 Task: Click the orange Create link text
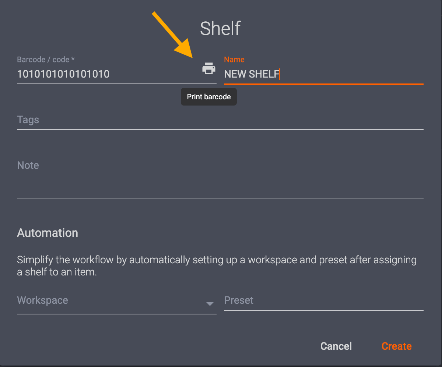point(396,346)
